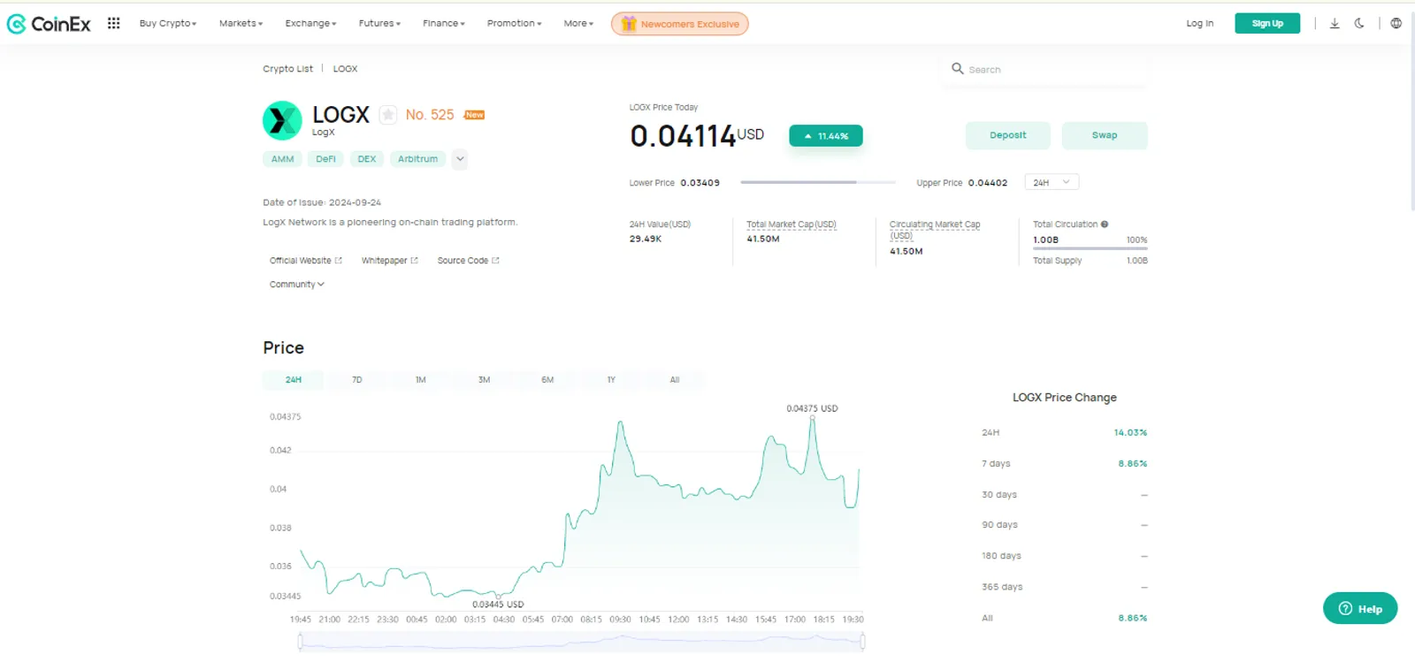Click the Help chat button
This screenshot has width=1415, height=662.
1360,608
